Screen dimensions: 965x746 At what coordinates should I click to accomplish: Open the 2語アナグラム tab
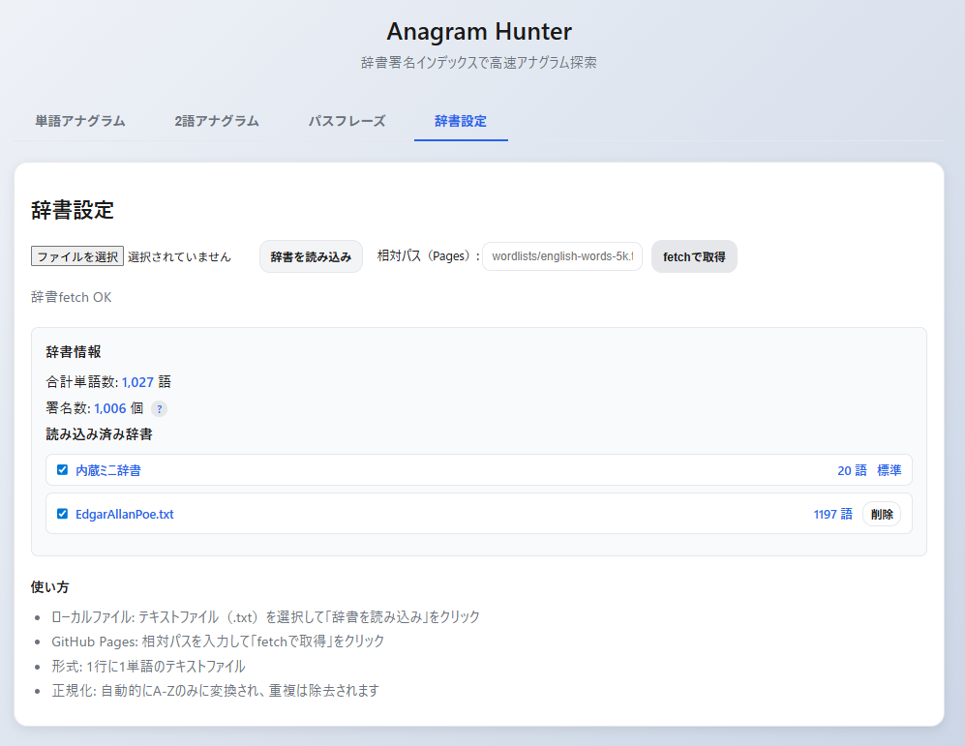[217, 121]
